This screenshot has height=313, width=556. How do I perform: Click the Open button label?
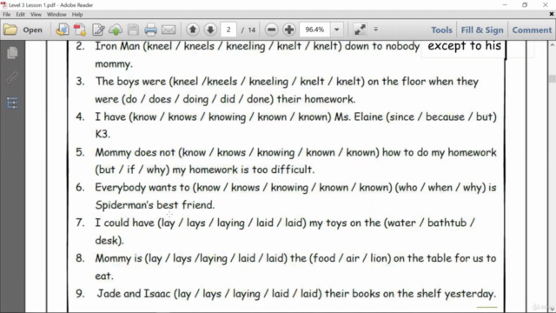click(x=33, y=30)
